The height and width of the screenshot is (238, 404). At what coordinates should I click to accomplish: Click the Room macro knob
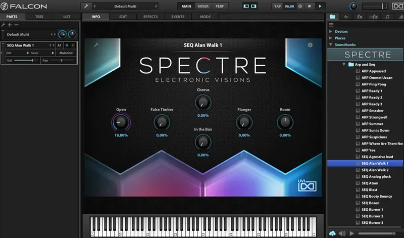[285, 122]
